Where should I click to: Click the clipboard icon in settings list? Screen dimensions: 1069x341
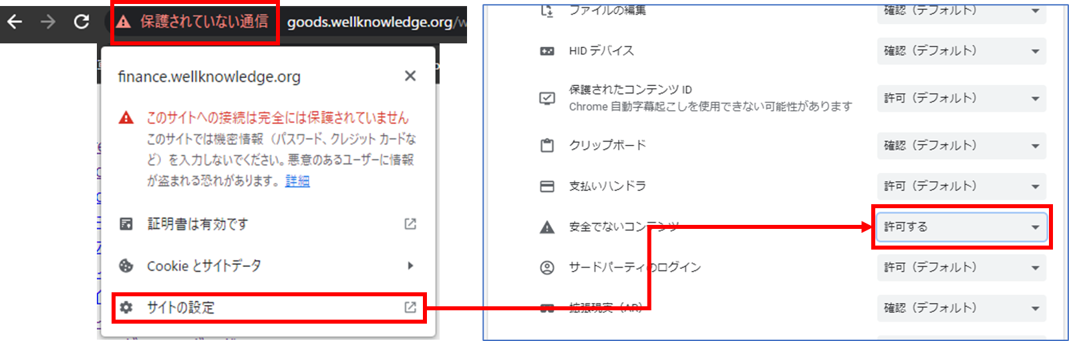[x=547, y=145]
